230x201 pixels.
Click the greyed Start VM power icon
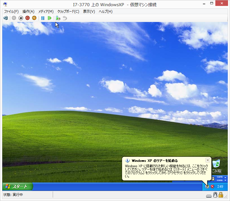click(14, 18)
